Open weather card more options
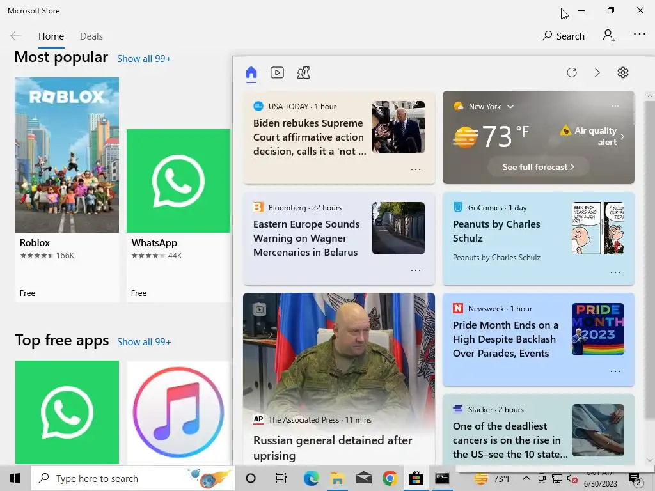Image resolution: width=655 pixels, height=491 pixels. click(615, 106)
